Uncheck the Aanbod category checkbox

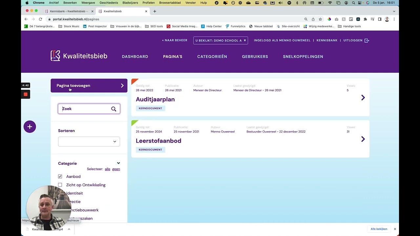point(60,177)
